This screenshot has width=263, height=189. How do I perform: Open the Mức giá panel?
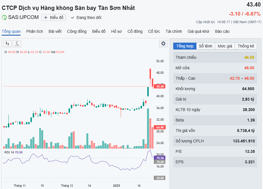(225, 46)
